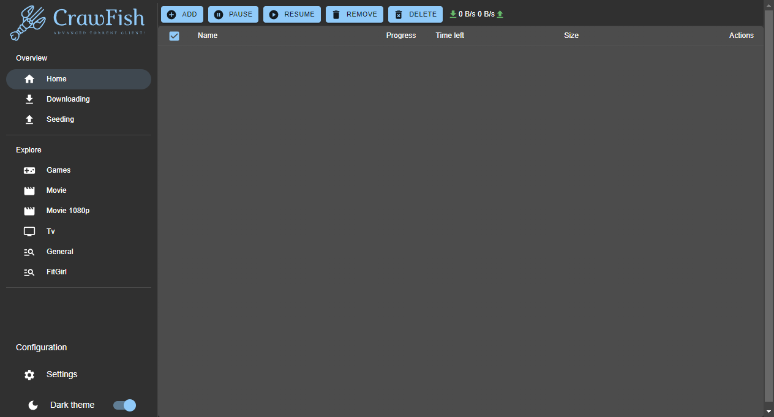The height and width of the screenshot is (417, 774).
Task: Click the Downloading arrow icon in sidebar
Action: [29, 99]
